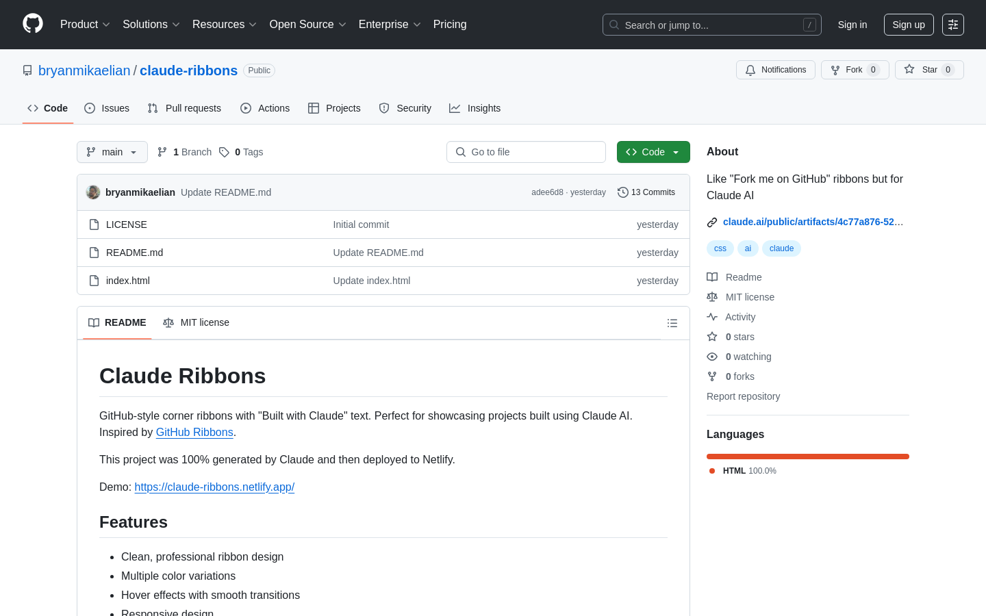The image size is (986, 616).
Task: Click the Sign up button
Action: (909, 25)
